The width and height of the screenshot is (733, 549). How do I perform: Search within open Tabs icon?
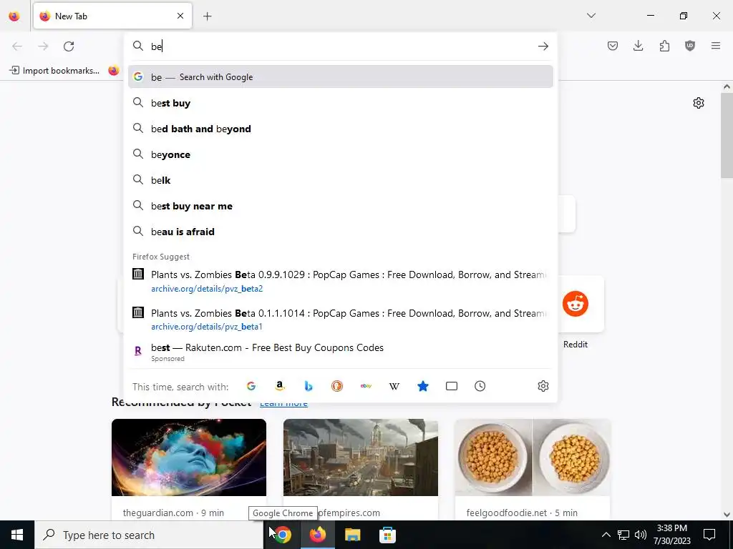(x=452, y=386)
